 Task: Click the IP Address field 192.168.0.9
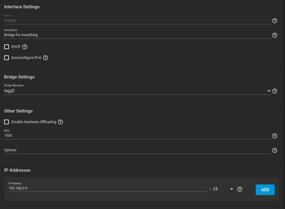[107, 188]
